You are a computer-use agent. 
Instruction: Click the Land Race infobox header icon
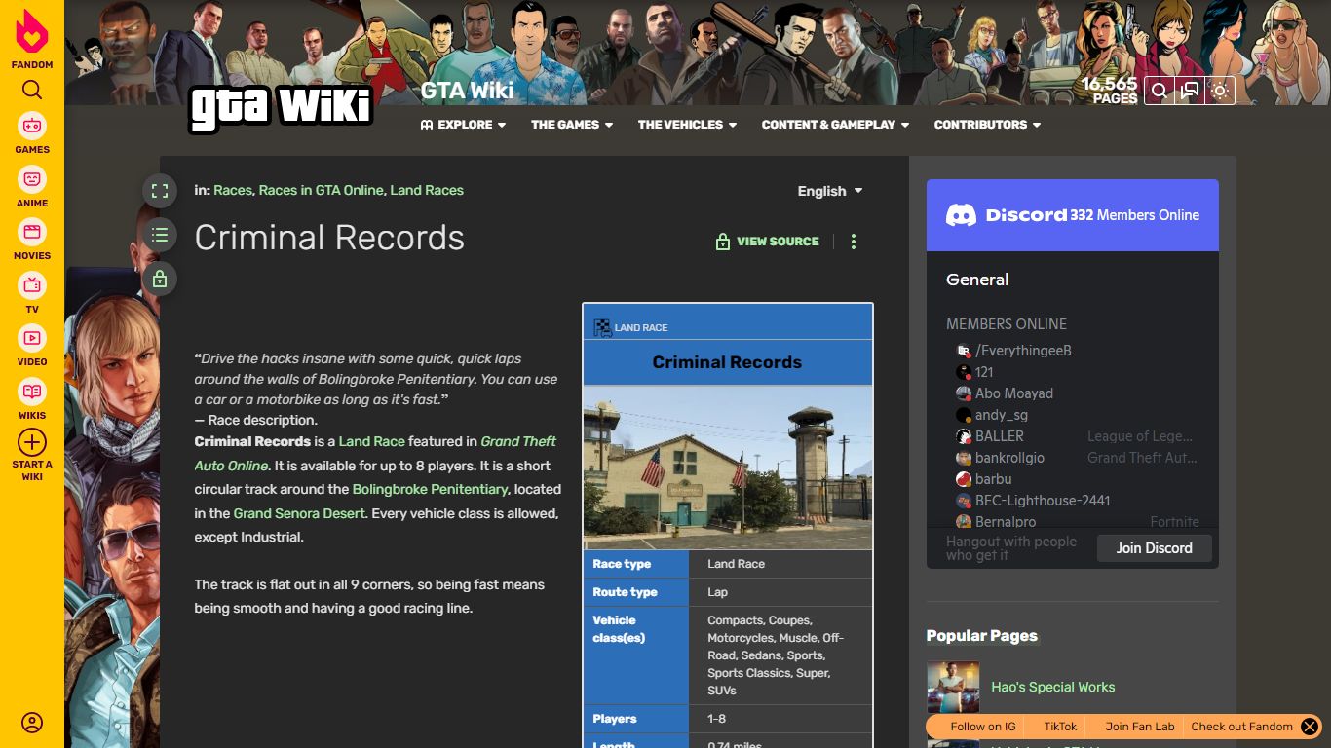coord(602,327)
